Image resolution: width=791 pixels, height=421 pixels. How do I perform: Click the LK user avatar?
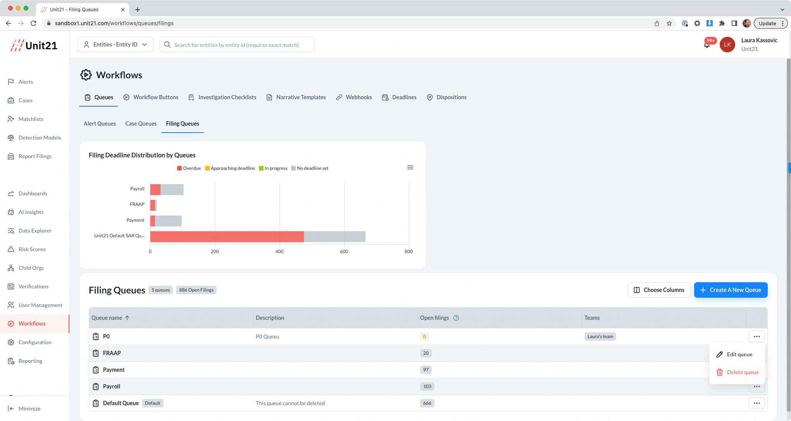click(727, 45)
